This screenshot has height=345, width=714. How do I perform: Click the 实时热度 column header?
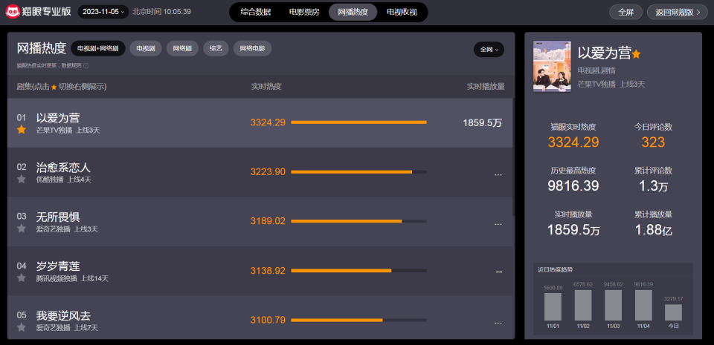pos(266,86)
